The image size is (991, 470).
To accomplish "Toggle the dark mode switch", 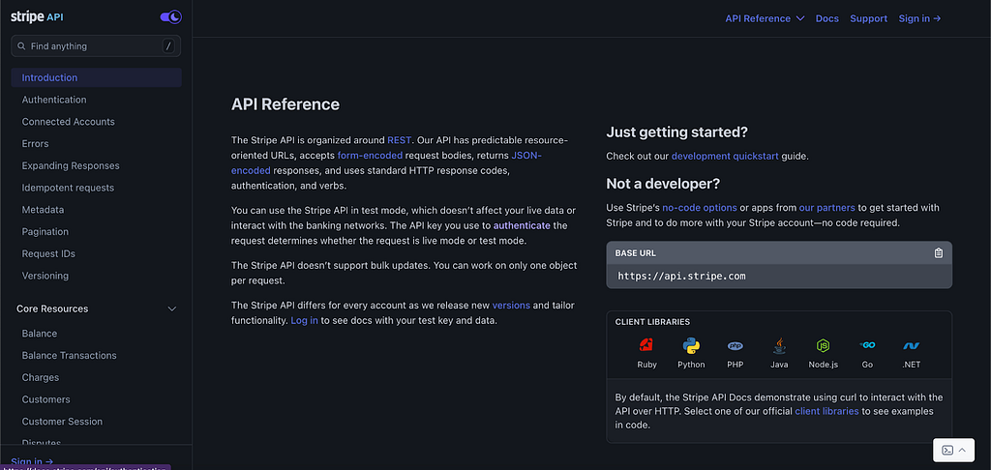I will tap(170, 17).
